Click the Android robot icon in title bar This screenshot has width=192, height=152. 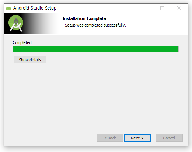8,8
